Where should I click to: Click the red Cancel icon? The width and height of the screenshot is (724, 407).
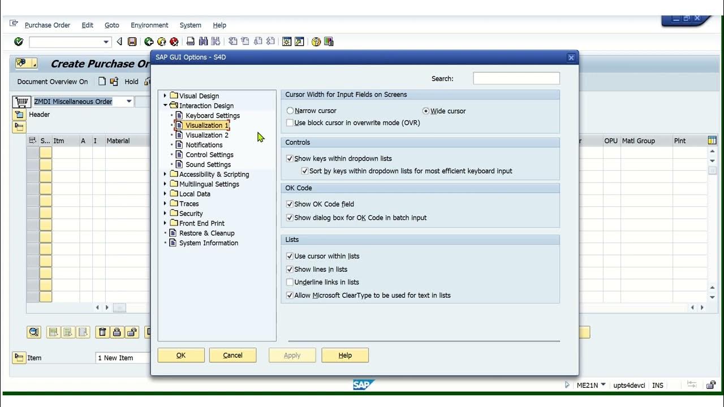pos(174,42)
